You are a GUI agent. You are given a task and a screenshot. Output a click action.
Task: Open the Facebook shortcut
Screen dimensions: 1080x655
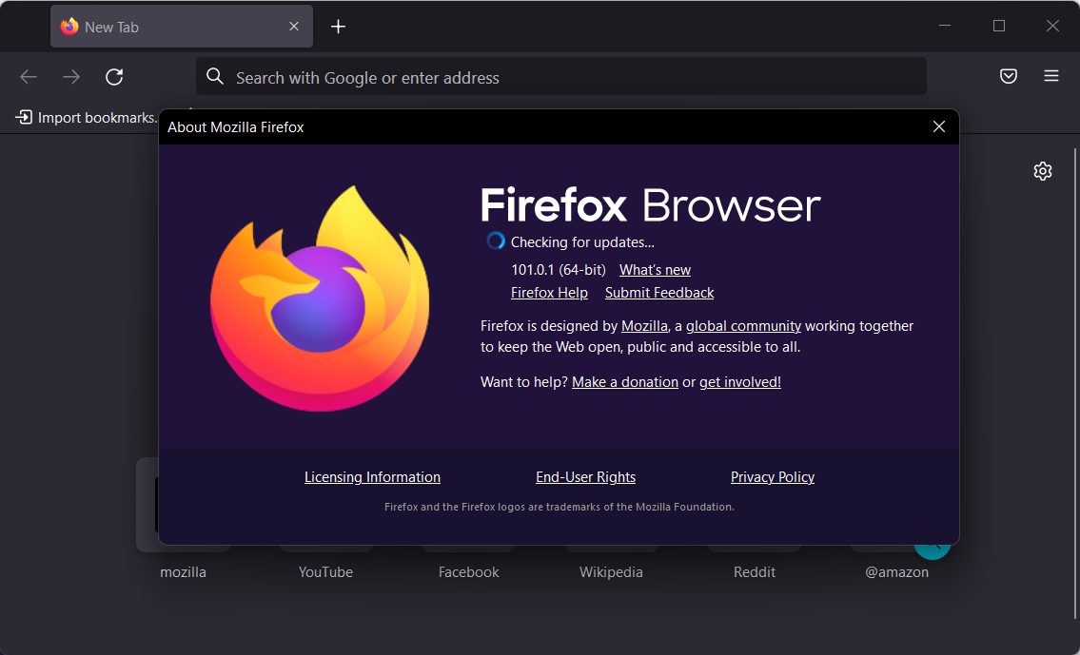(x=468, y=571)
